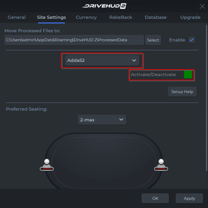Open the Database tab
208x208 pixels.
point(156,17)
